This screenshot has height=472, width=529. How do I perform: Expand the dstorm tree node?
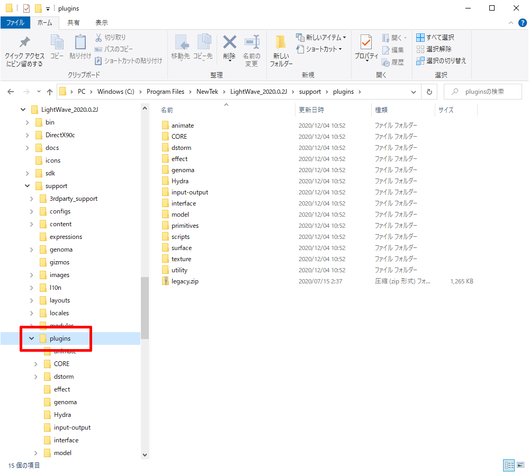(36, 377)
